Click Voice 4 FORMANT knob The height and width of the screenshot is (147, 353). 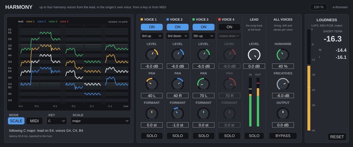click(229, 113)
